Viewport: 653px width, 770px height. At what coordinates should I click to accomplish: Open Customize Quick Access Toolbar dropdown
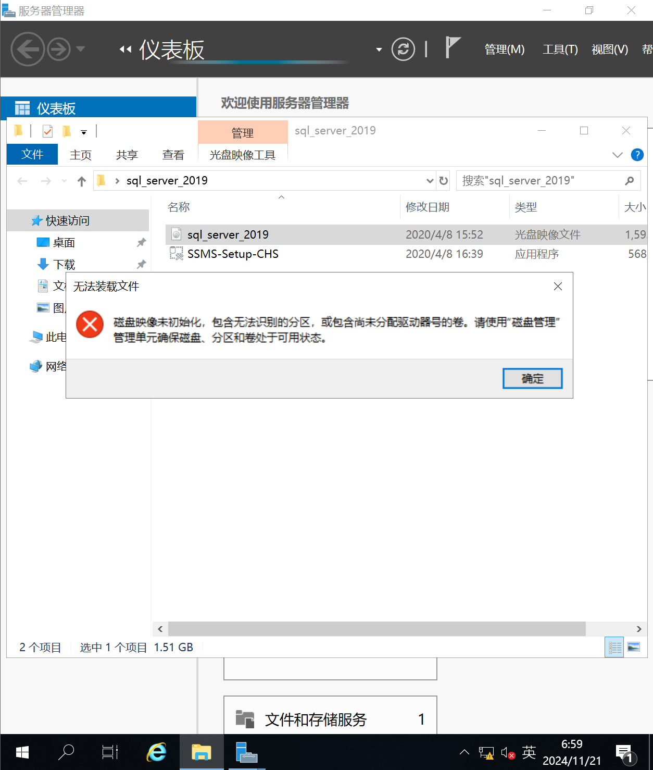click(x=84, y=132)
